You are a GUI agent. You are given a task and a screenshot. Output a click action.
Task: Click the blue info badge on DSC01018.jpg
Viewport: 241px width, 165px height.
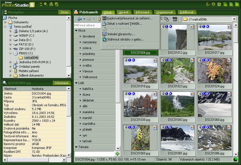[129, 60]
